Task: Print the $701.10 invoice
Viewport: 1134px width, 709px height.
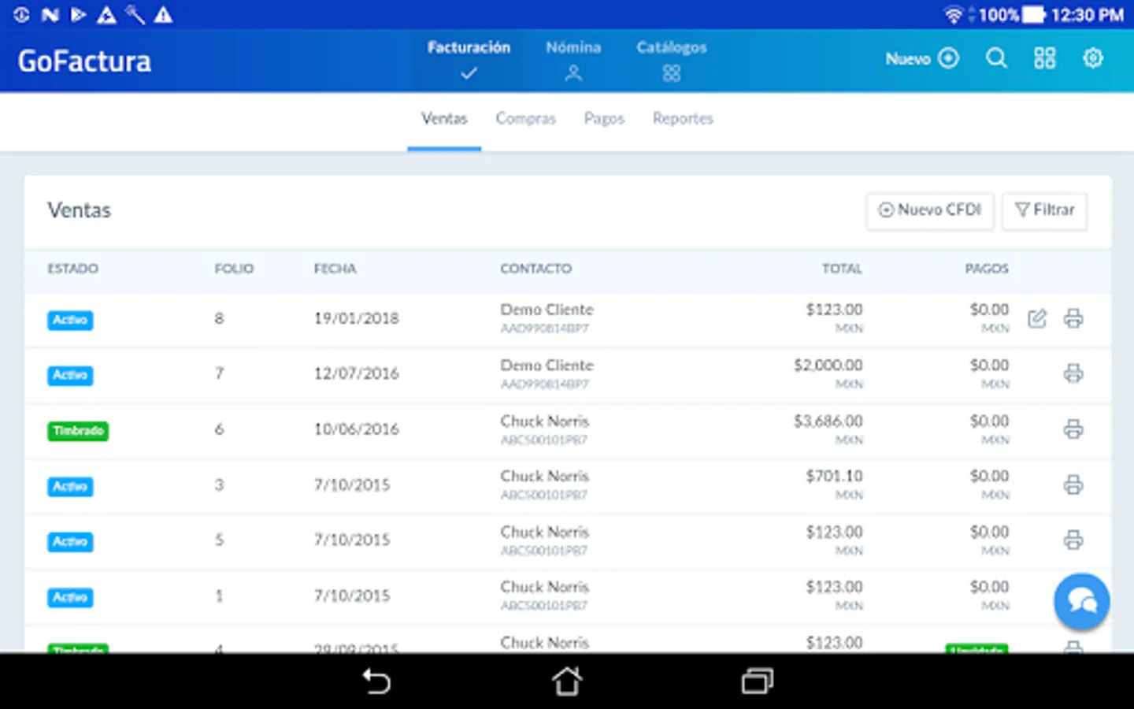Action: (x=1073, y=484)
